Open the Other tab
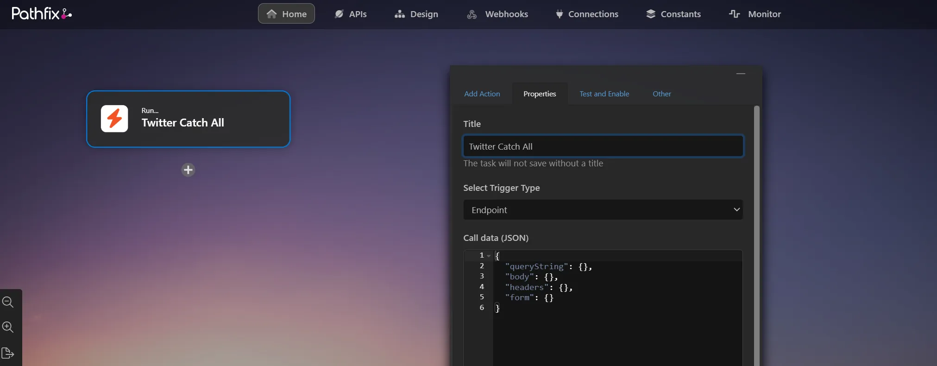The image size is (937, 366). 662,94
